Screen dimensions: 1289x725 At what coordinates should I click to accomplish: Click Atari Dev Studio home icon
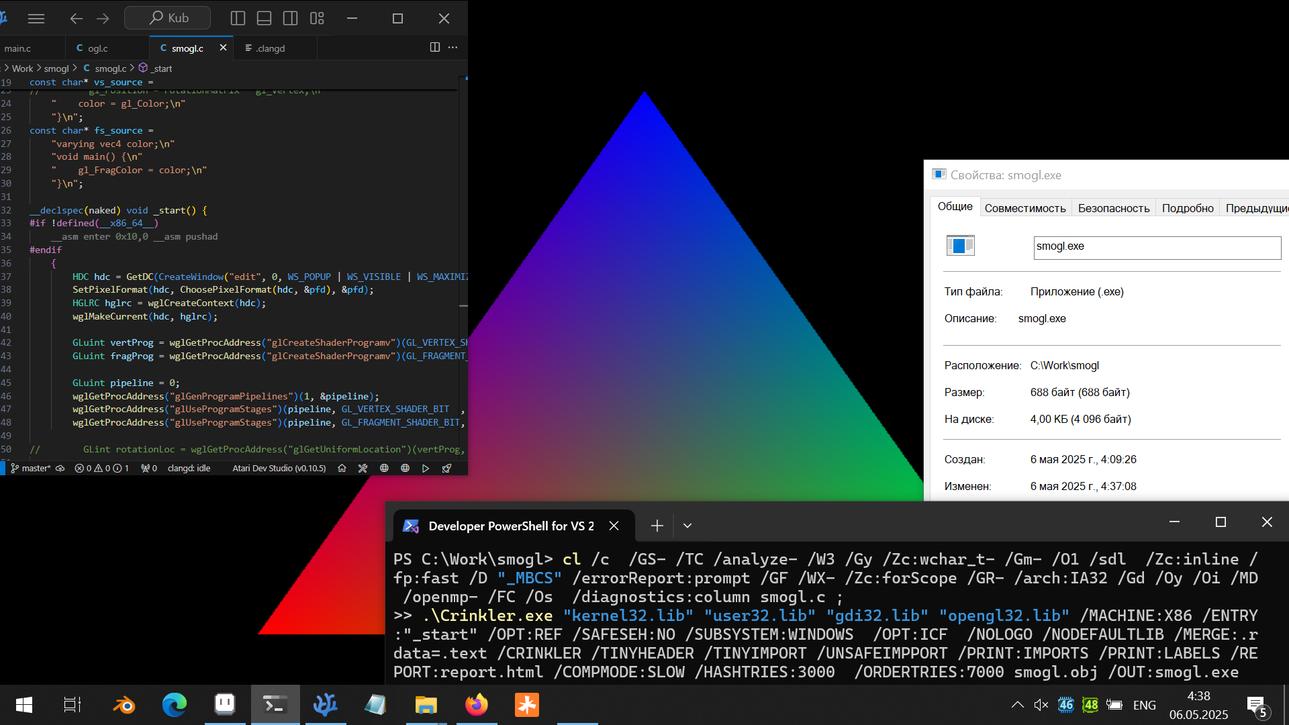[x=342, y=468]
